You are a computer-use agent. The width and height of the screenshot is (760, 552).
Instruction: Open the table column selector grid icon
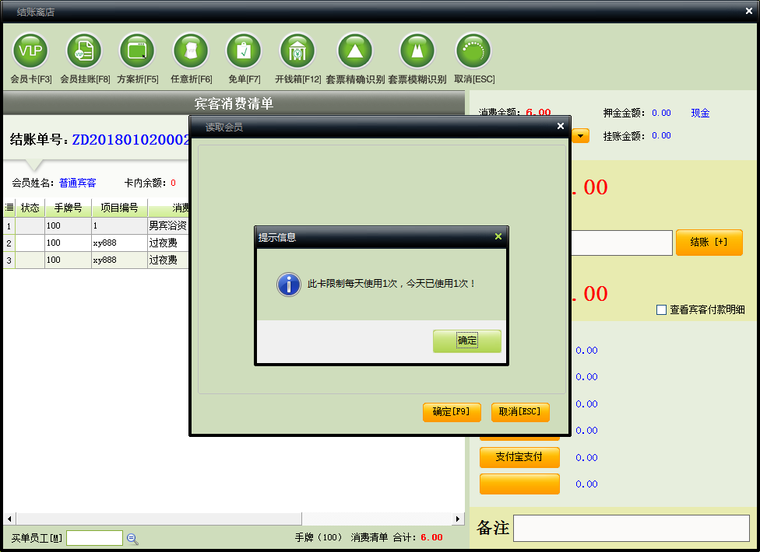tap(9, 208)
